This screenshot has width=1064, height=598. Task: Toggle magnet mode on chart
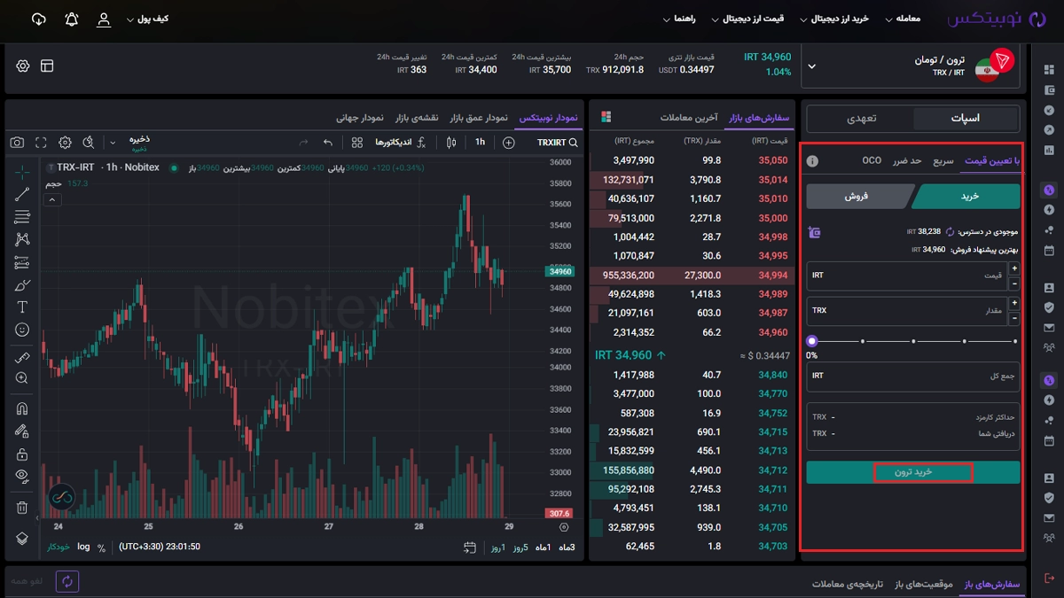(22, 408)
